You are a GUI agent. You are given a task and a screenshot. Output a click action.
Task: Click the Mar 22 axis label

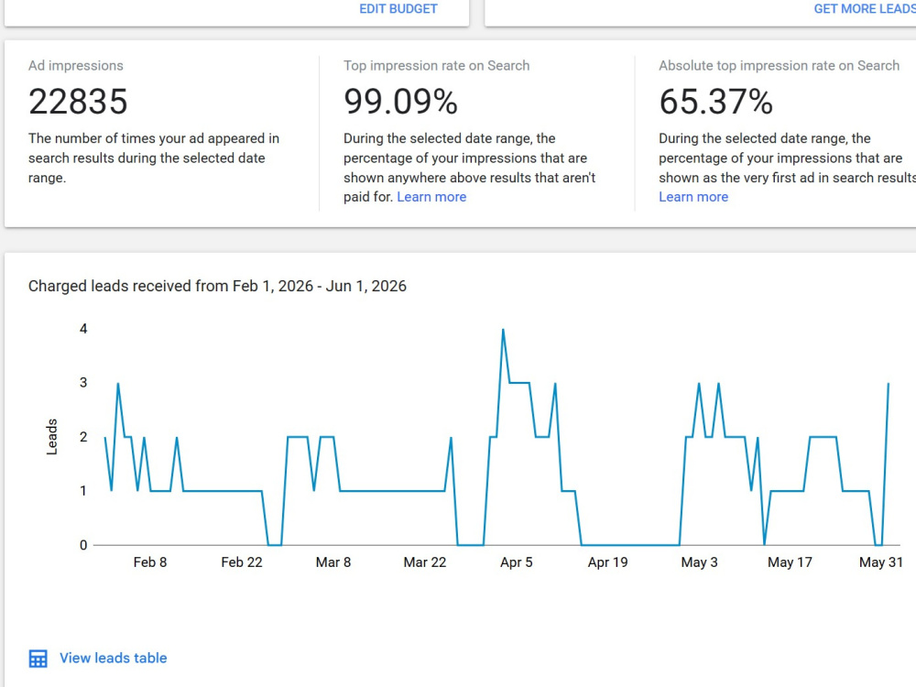coord(425,562)
